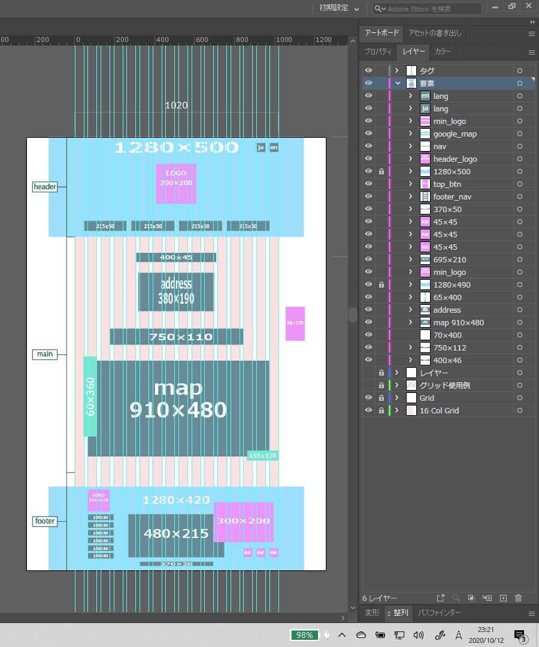
Task: Hide the タグ layer with its eye icon
Action: tap(368, 71)
